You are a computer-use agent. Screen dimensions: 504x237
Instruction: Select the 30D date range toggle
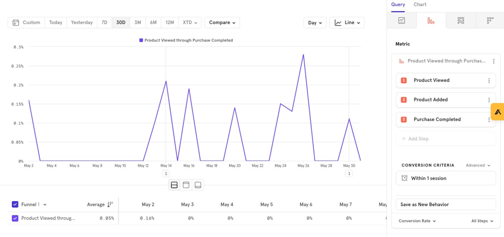click(x=121, y=22)
